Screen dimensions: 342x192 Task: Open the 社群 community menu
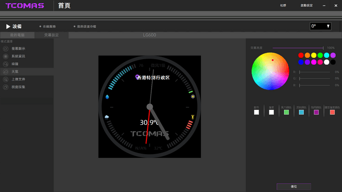click(283, 5)
